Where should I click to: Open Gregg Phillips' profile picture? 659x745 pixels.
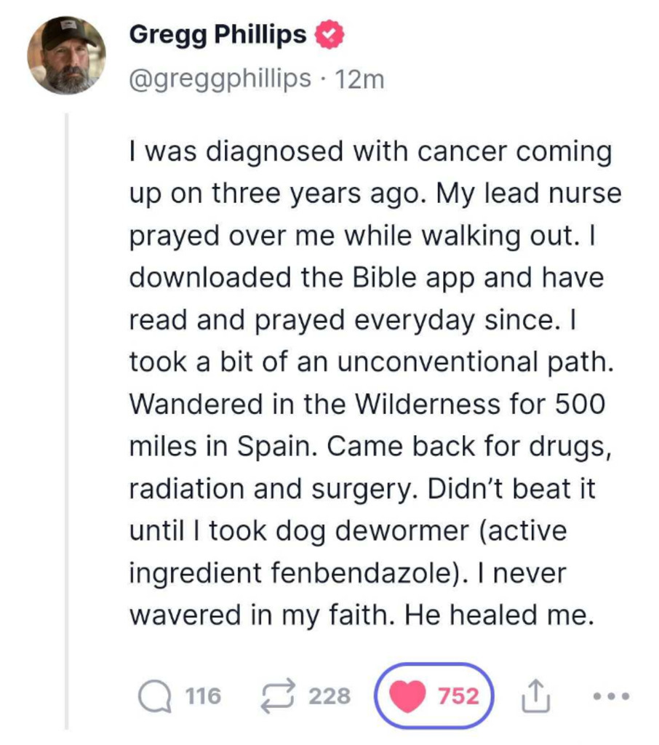pyautogui.click(x=66, y=55)
